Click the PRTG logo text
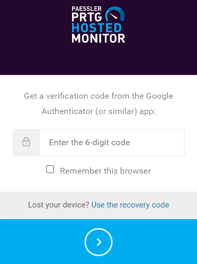The image size is (197, 264). click(x=87, y=17)
